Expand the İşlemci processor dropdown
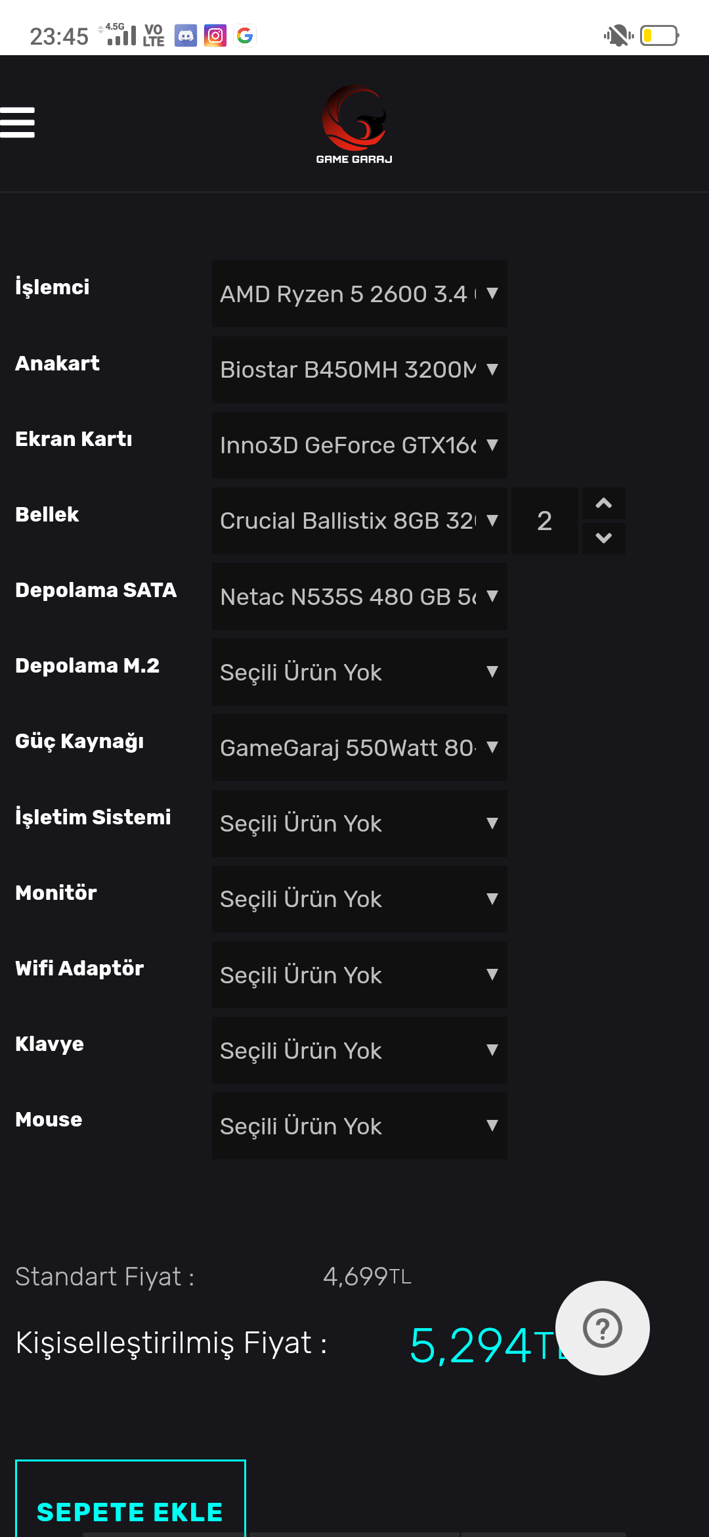This screenshot has width=709, height=1537. click(x=359, y=294)
